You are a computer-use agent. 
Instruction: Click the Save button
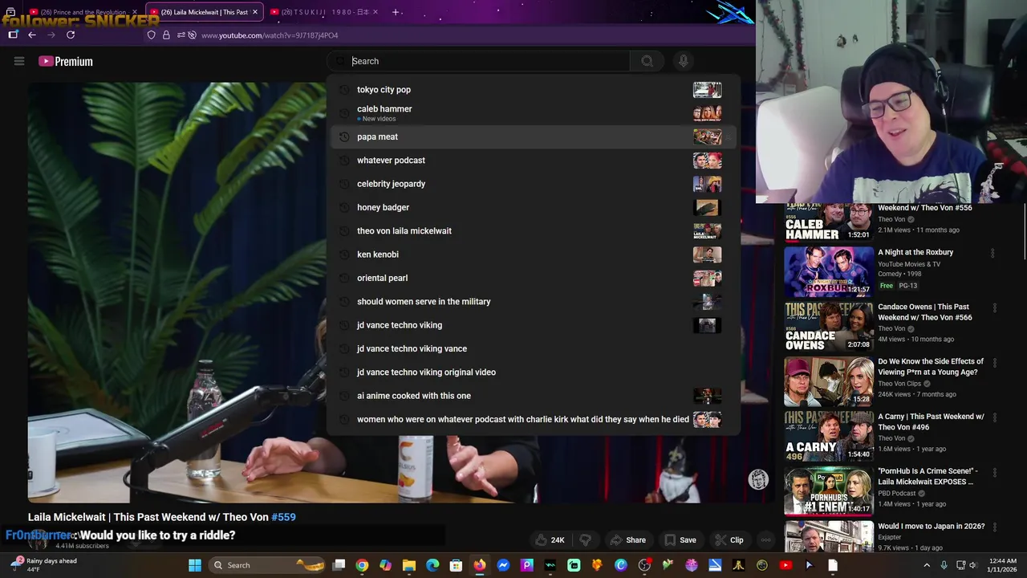tap(680, 540)
